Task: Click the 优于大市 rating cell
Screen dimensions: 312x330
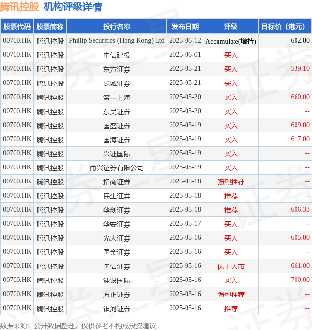Action: (231, 266)
